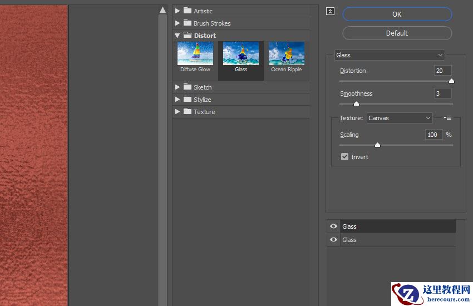This screenshot has height=306, width=473.
Task: Open the texture flyout menu icon
Action: coord(447,118)
